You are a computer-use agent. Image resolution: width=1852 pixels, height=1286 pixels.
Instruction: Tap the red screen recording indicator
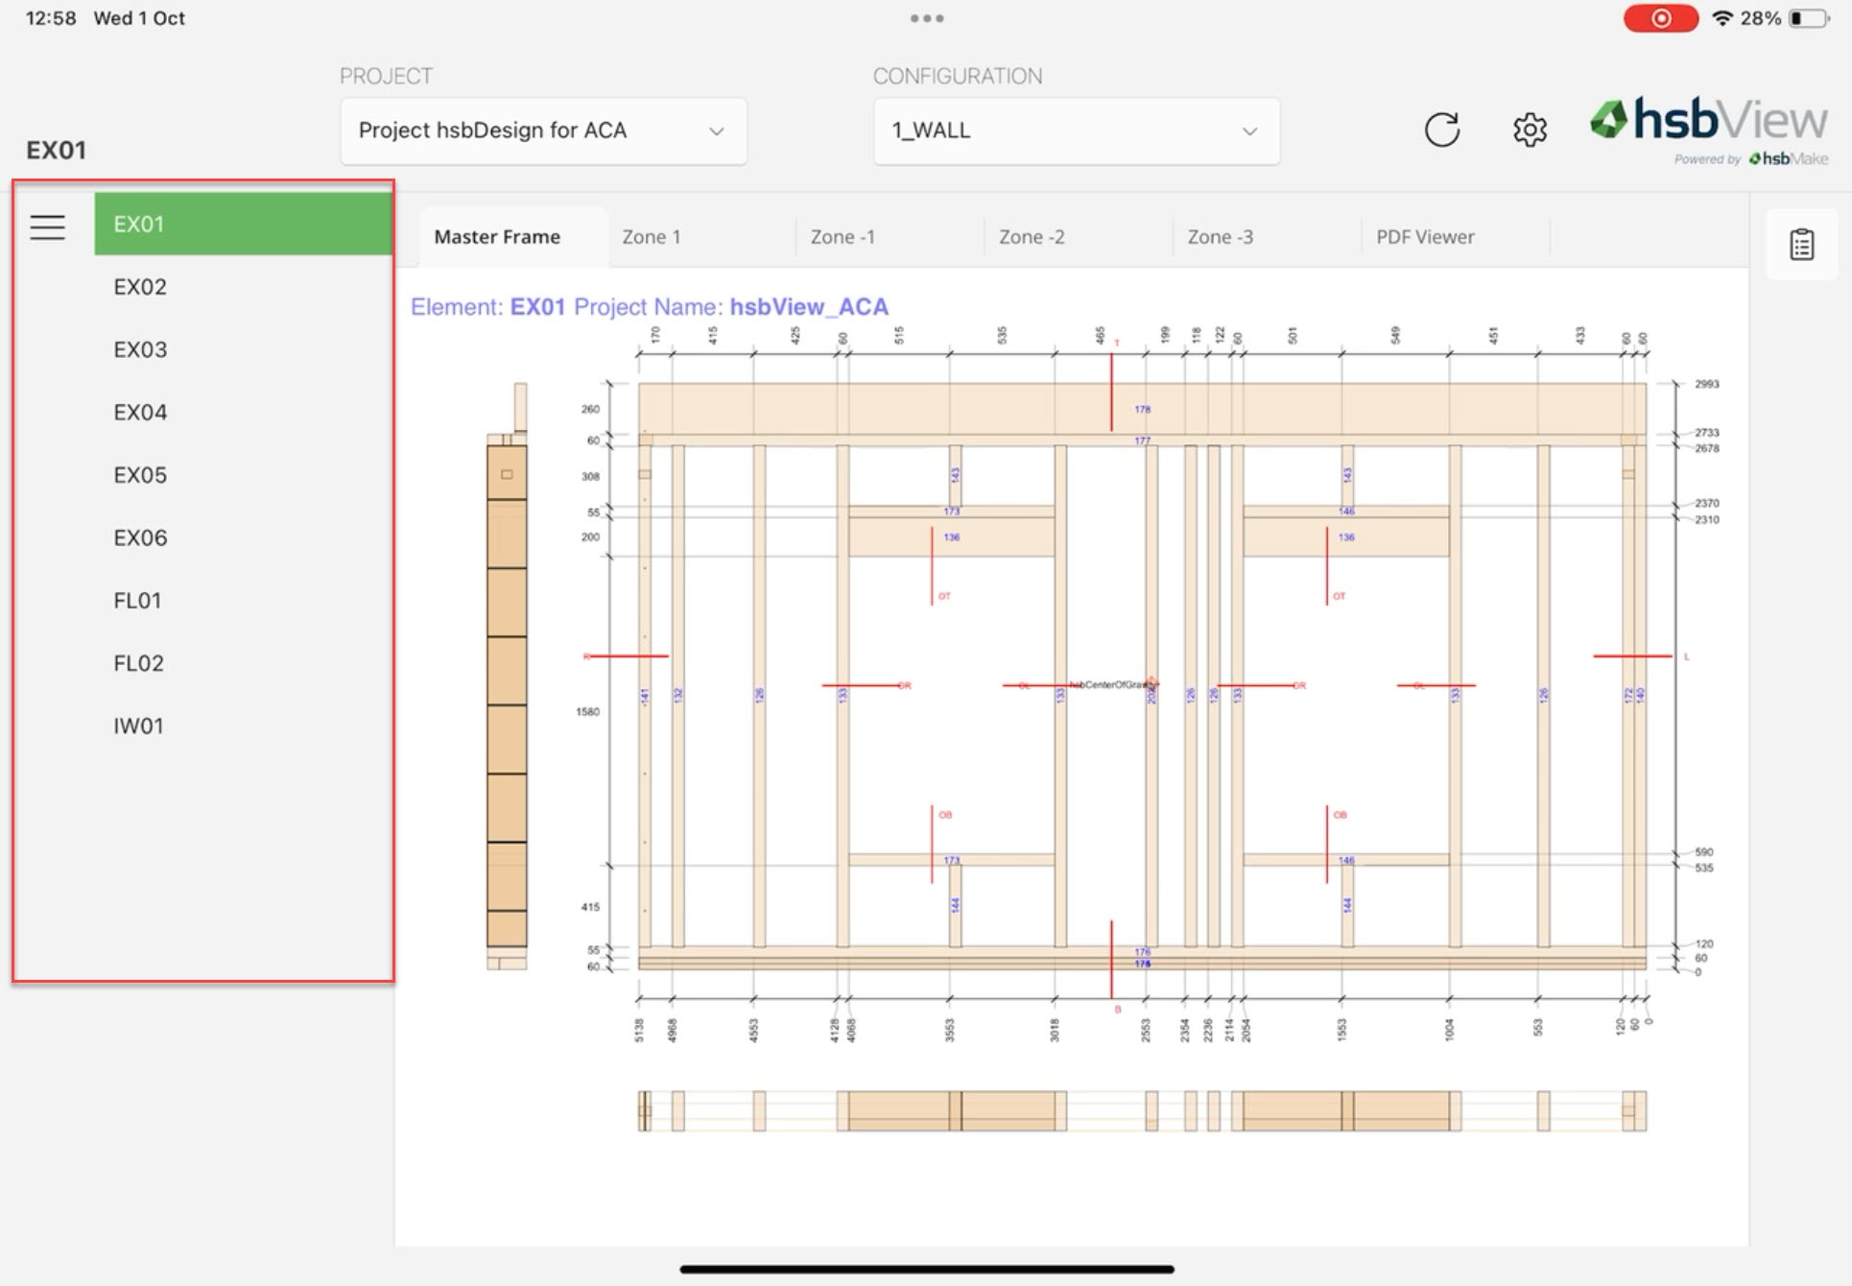coord(1660,18)
